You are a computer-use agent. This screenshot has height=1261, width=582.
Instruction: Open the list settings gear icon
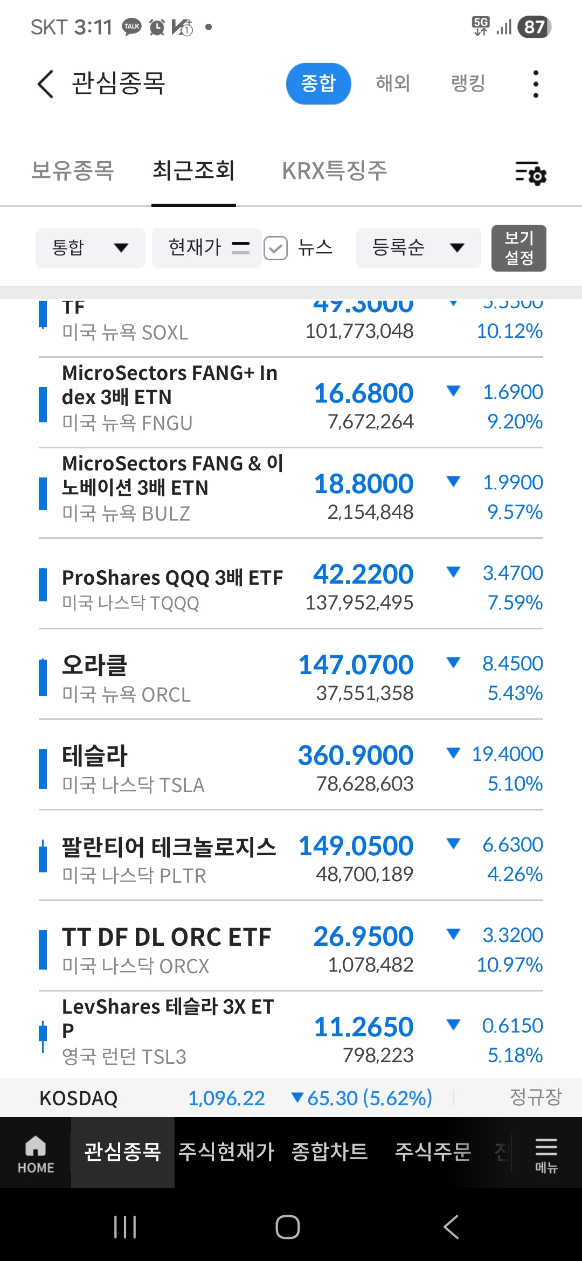point(531,174)
